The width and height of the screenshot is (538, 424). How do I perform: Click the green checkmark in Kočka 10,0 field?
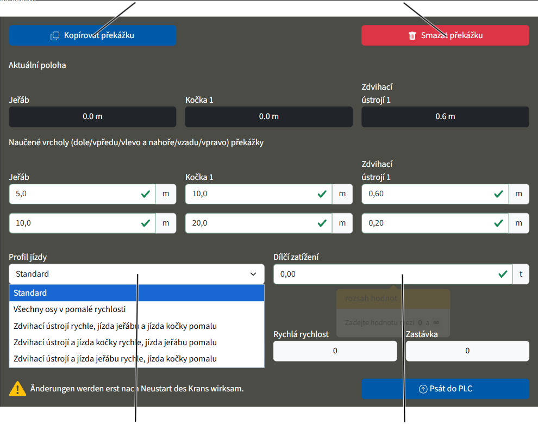(322, 194)
